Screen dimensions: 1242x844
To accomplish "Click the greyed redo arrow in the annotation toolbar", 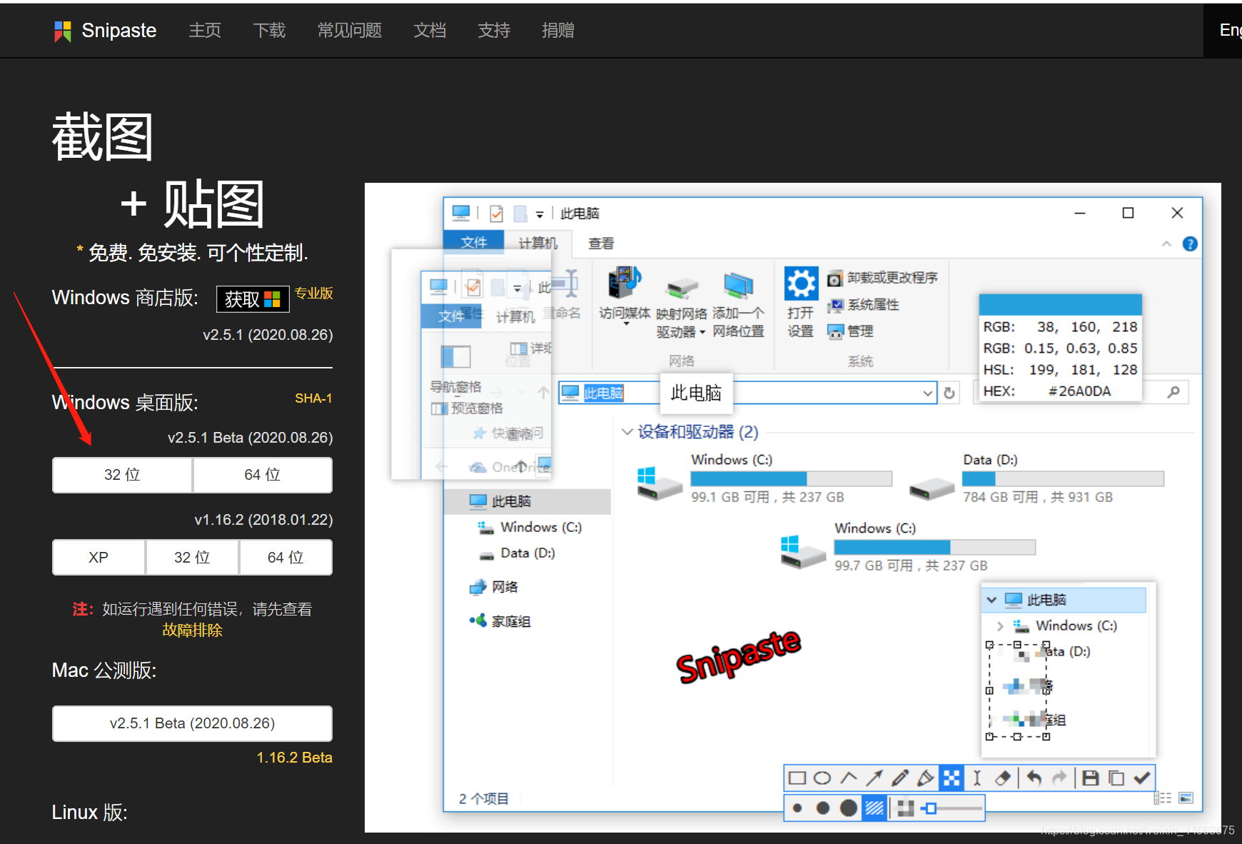I will click(1060, 778).
